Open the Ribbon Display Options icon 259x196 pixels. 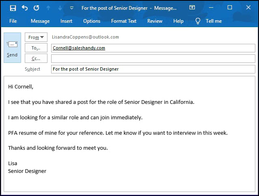coord(192,7)
